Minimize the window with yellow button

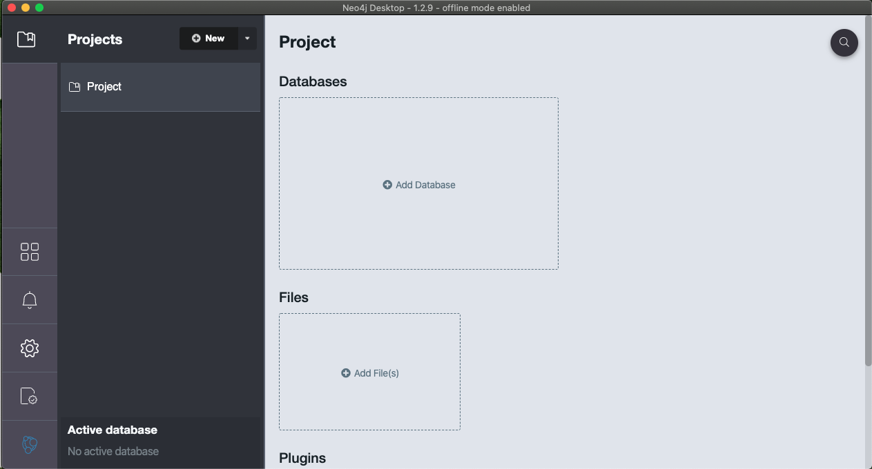tap(26, 8)
